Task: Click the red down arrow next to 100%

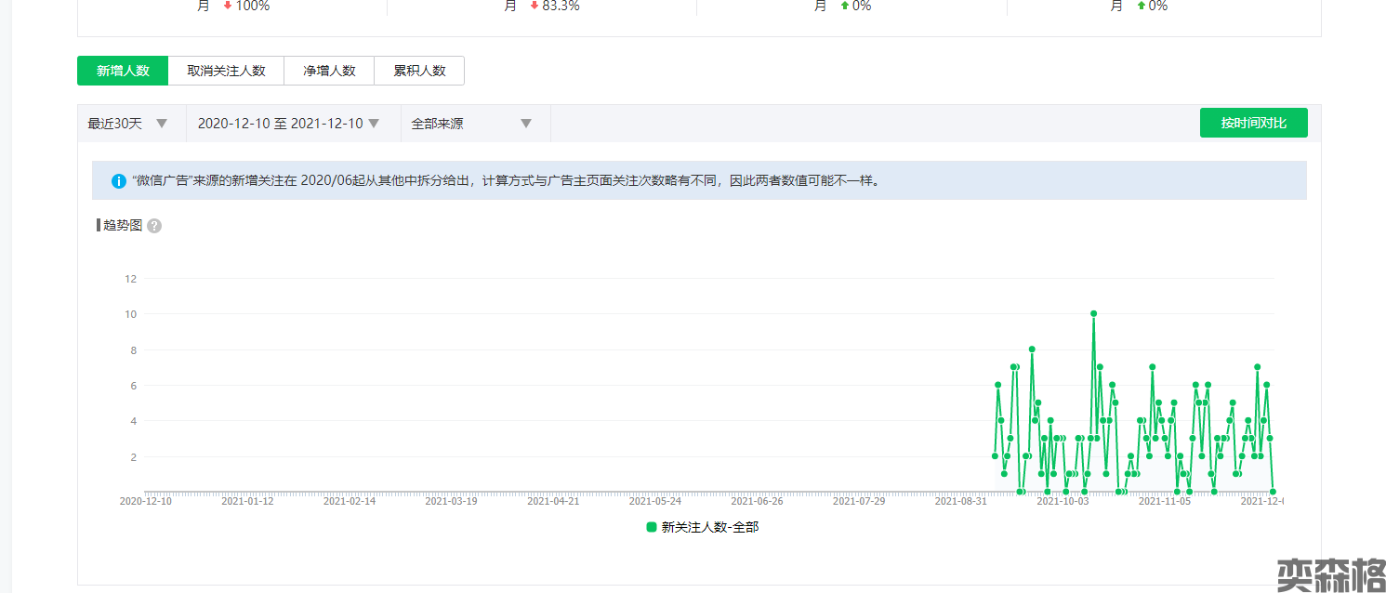Action: [x=228, y=6]
